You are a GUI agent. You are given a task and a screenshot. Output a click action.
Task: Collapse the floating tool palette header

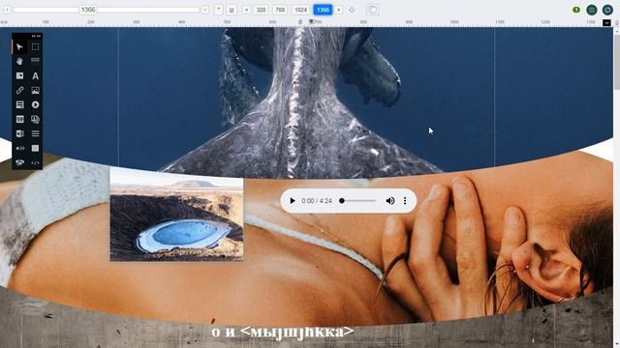36,36
